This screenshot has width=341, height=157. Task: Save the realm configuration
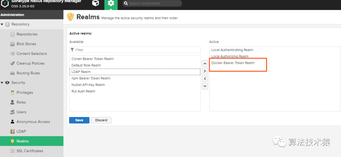click(x=79, y=120)
